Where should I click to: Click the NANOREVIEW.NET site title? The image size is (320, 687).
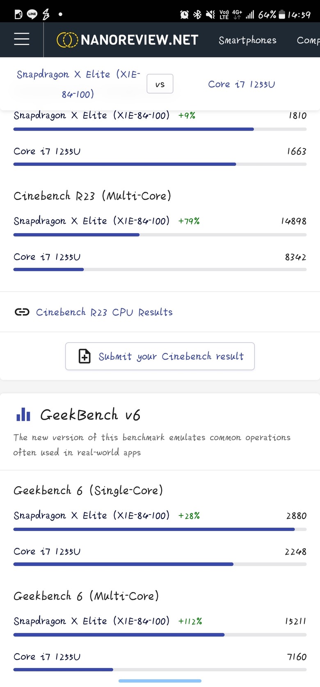139,40
